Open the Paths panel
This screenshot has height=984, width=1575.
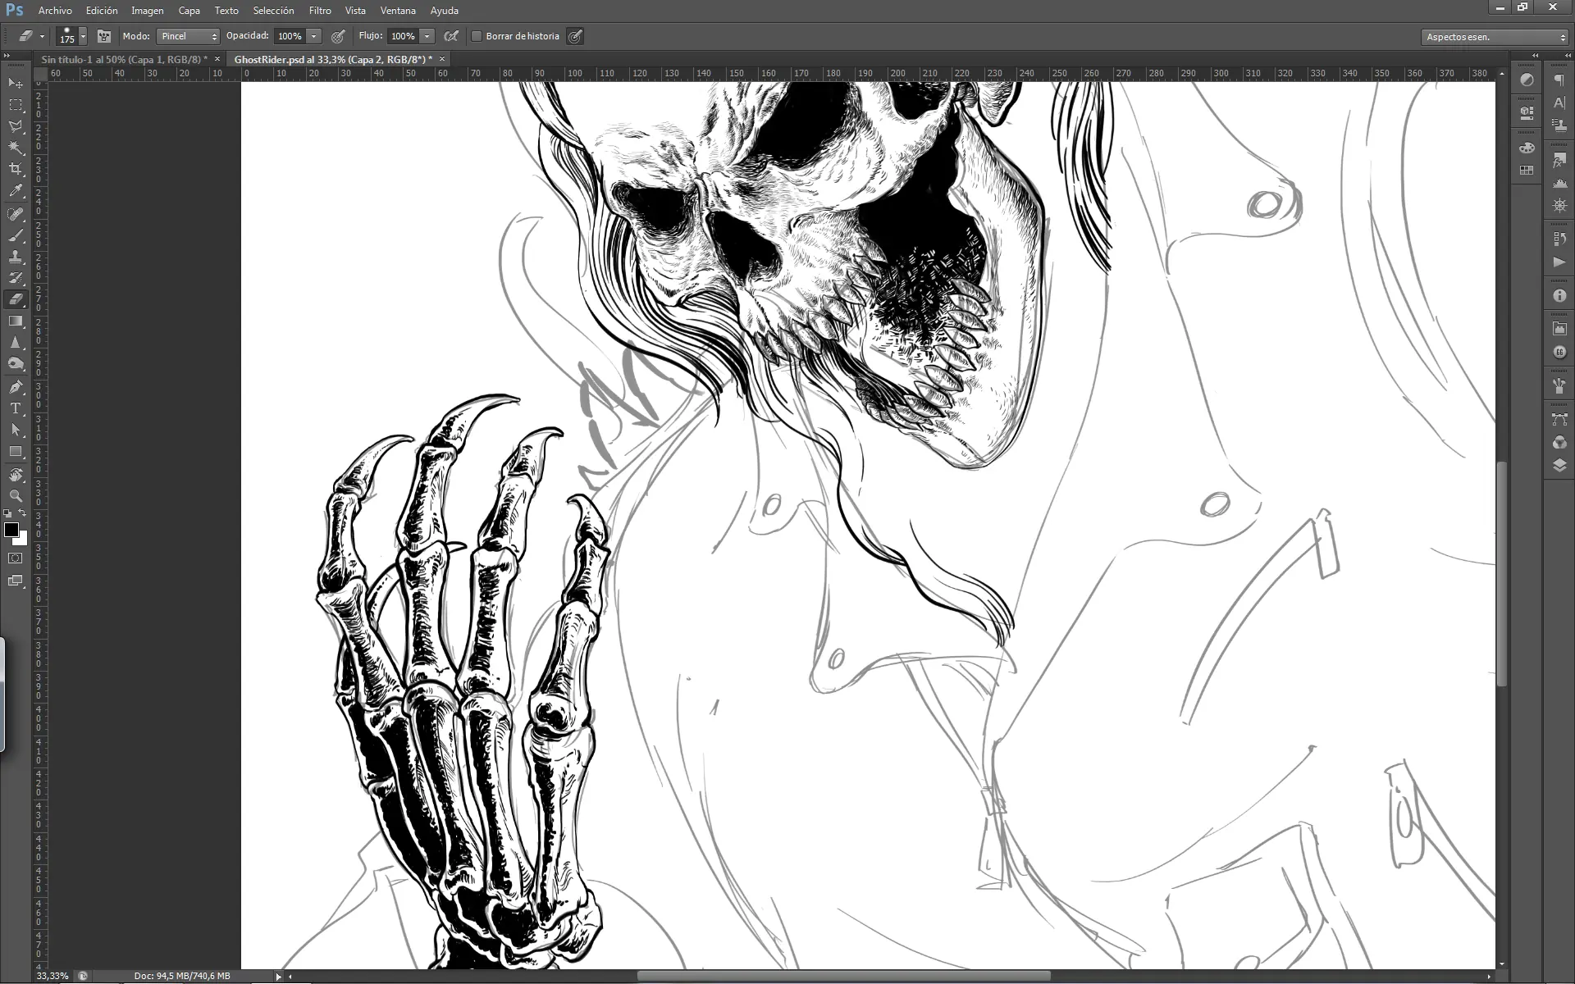coord(1559,420)
